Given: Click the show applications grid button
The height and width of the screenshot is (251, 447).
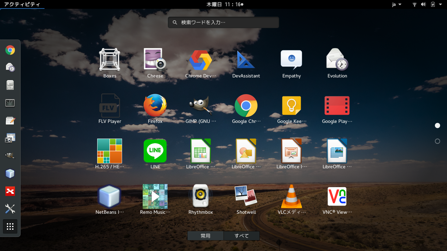Looking at the screenshot, I should coord(10,226).
